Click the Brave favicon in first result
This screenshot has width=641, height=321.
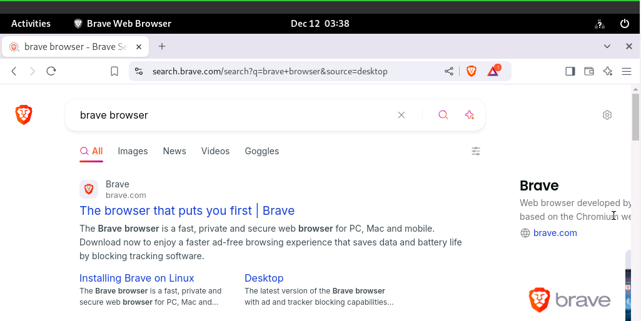(x=89, y=189)
